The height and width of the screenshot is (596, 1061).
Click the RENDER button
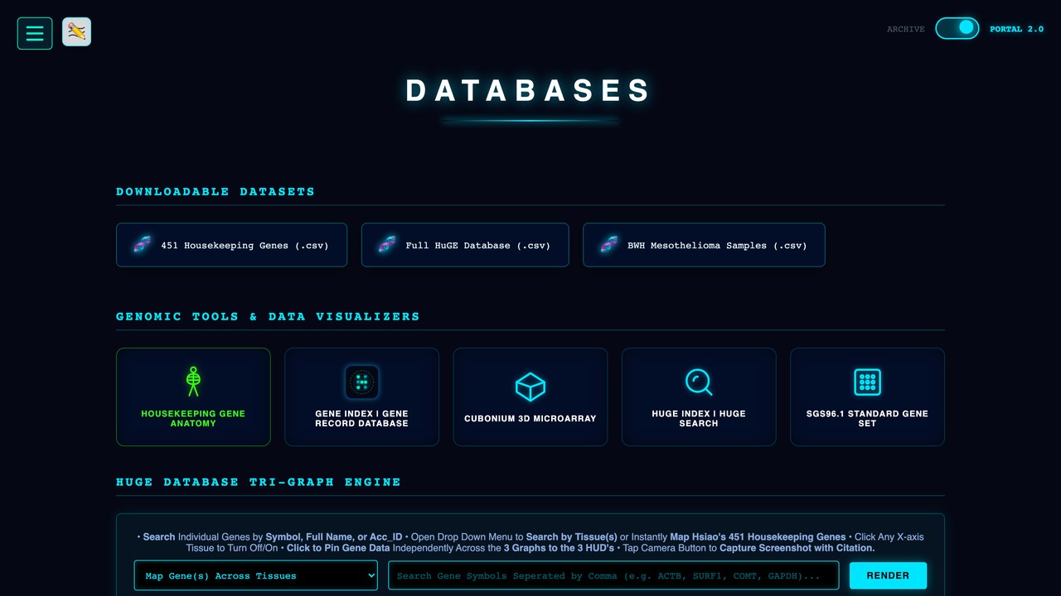[888, 575]
